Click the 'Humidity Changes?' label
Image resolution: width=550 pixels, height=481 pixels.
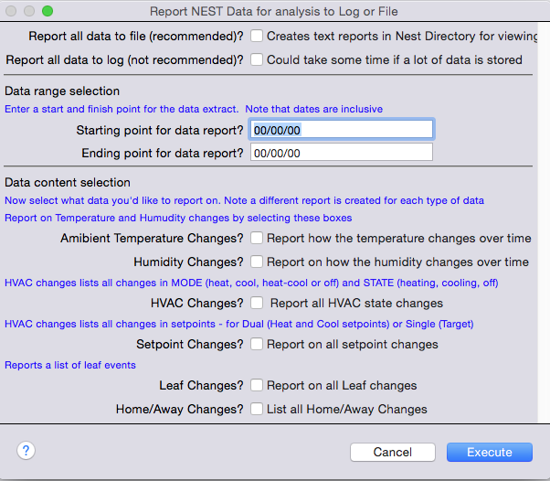(x=188, y=262)
